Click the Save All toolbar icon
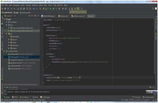Viewport: 158px width, 103px height. click(x=5, y=9)
